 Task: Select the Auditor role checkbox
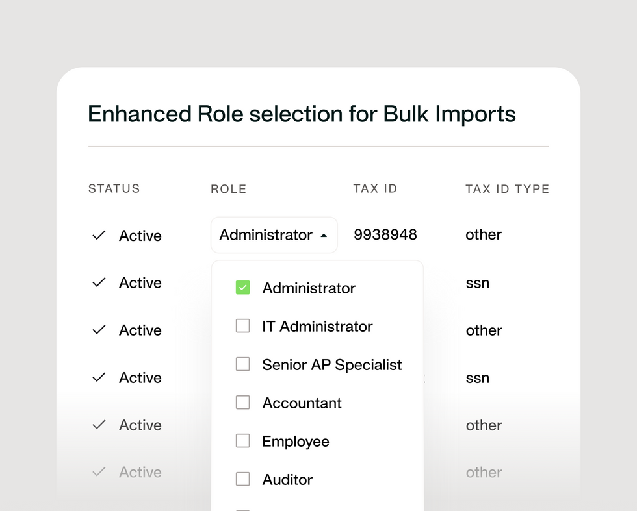243,479
